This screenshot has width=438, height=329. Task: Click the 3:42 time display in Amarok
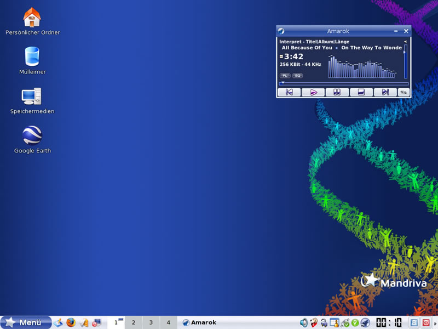tap(293, 56)
